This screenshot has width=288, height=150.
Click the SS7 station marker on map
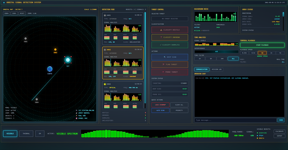pyautogui.click(x=68, y=60)
